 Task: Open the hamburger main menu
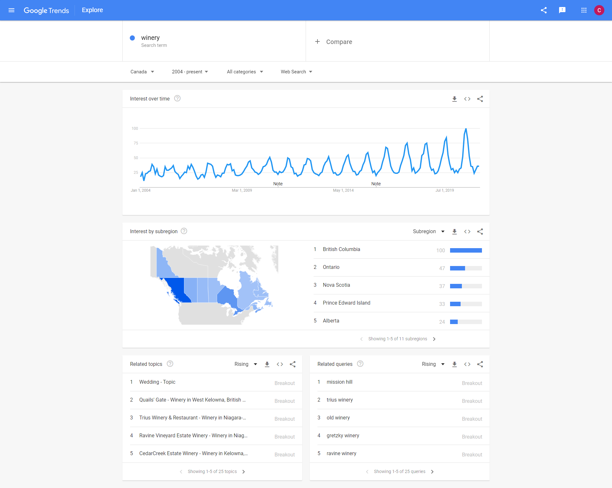coord(11,10)
